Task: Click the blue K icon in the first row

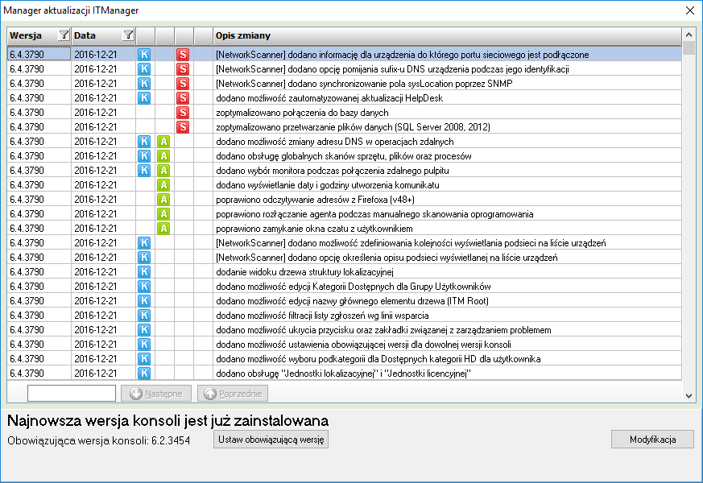Action: 145,55
